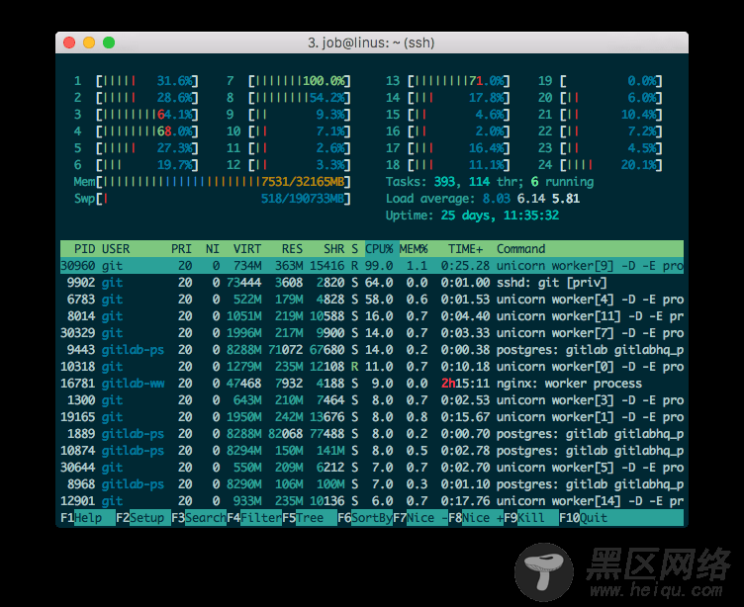The image size is (744, 607).
Task: Click CPU 24 meter showing 20.1%
Action: pyautogui.click(x=601, y=165)
